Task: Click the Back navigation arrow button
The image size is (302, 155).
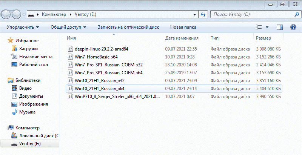Action: (x=6, y=14)
